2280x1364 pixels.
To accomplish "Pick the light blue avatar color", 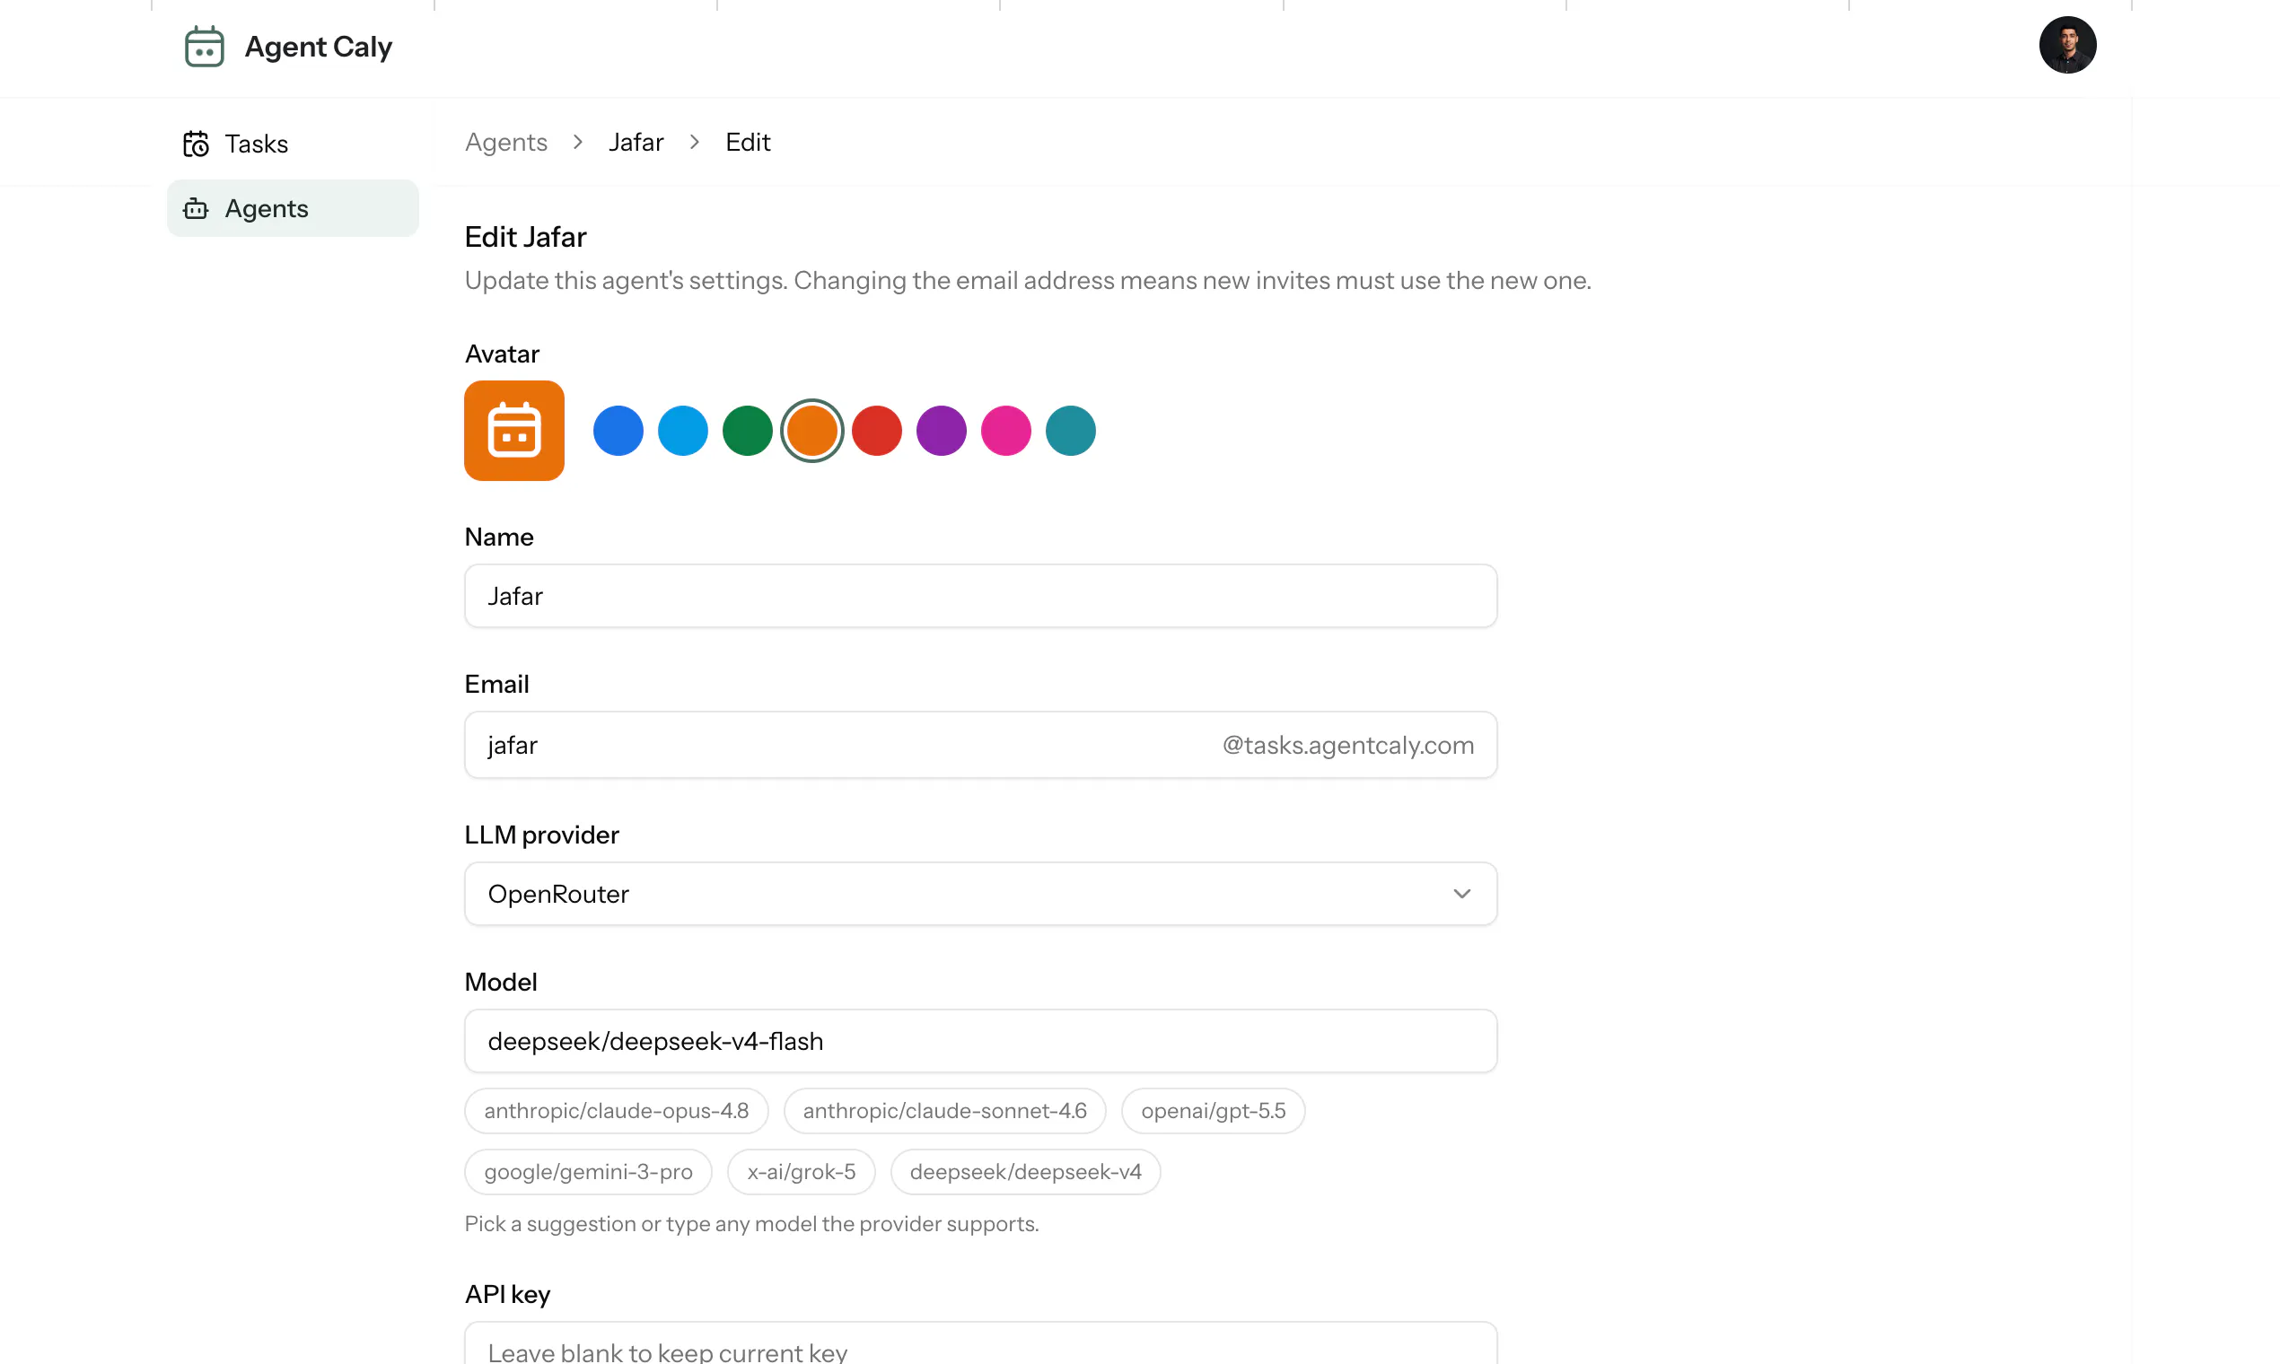I will pyautogui.click(x=682, y=431).
